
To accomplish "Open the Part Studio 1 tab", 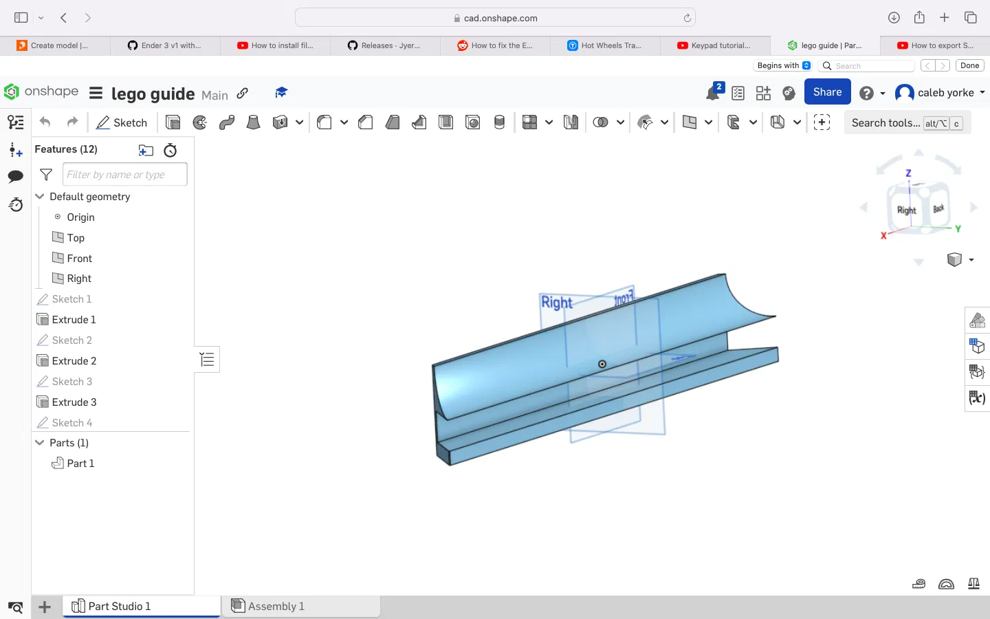I will point(119,606).
